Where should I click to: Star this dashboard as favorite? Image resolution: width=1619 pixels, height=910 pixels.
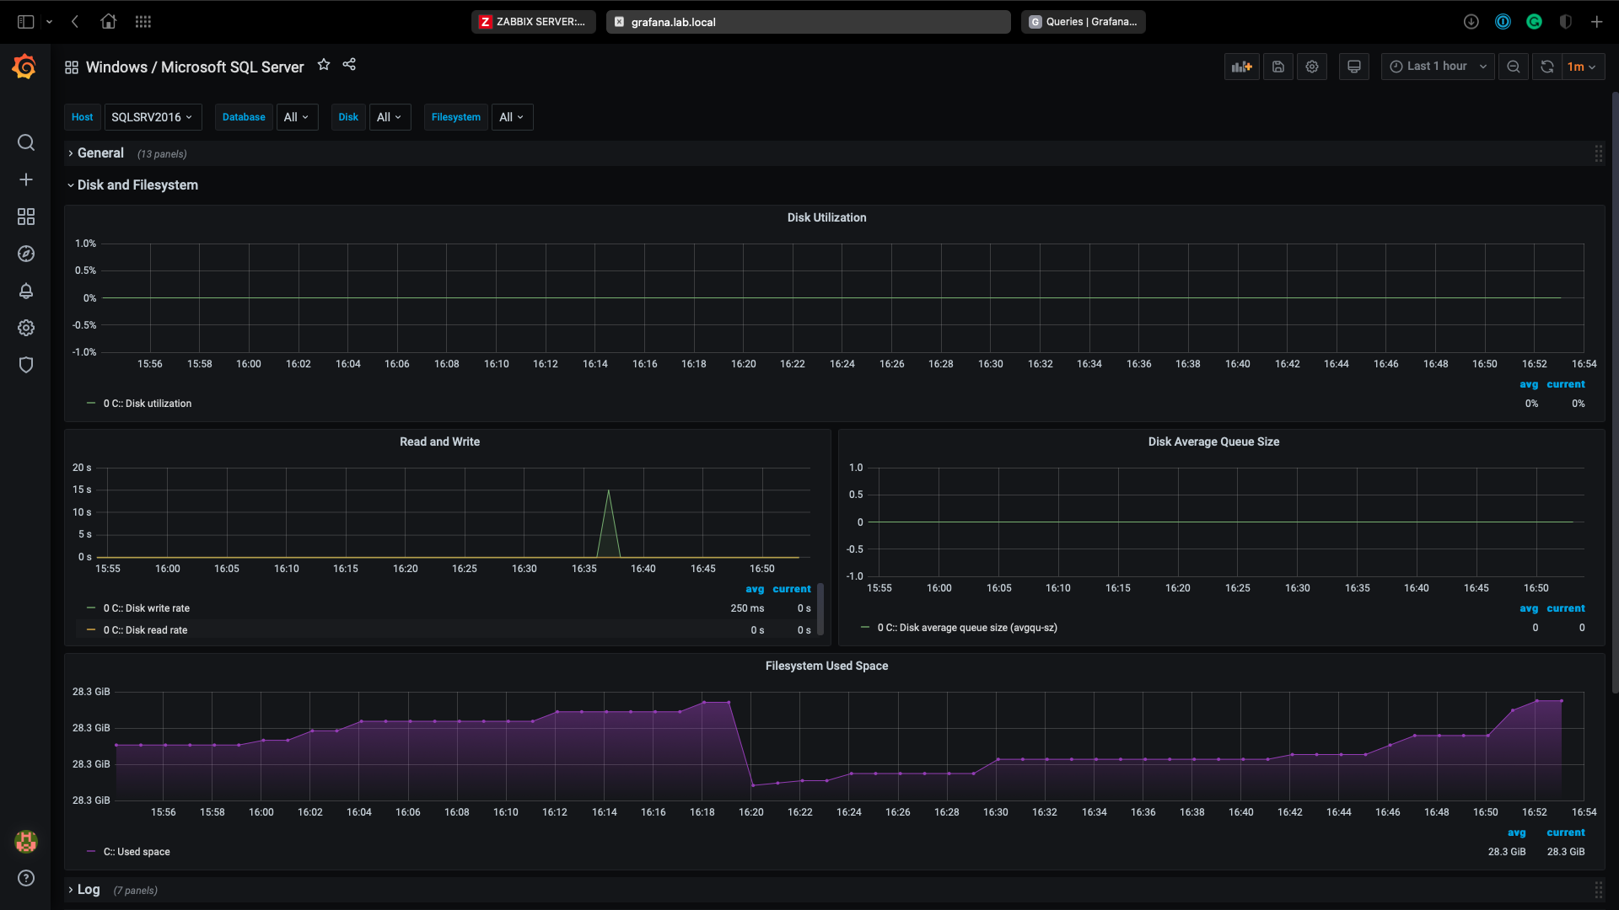[324, 65]
